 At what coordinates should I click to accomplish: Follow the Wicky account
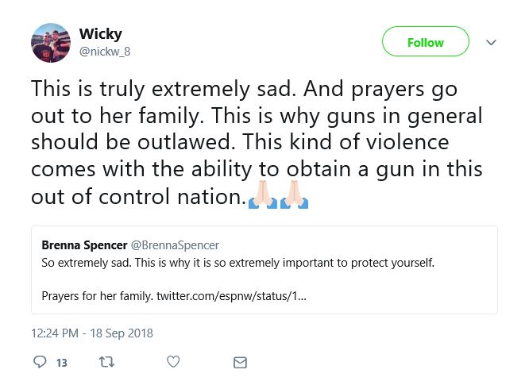coord(426,41)
